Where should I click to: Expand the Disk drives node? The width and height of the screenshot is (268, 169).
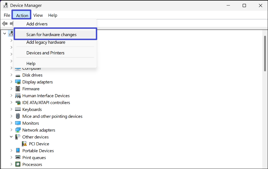(11, 75)
